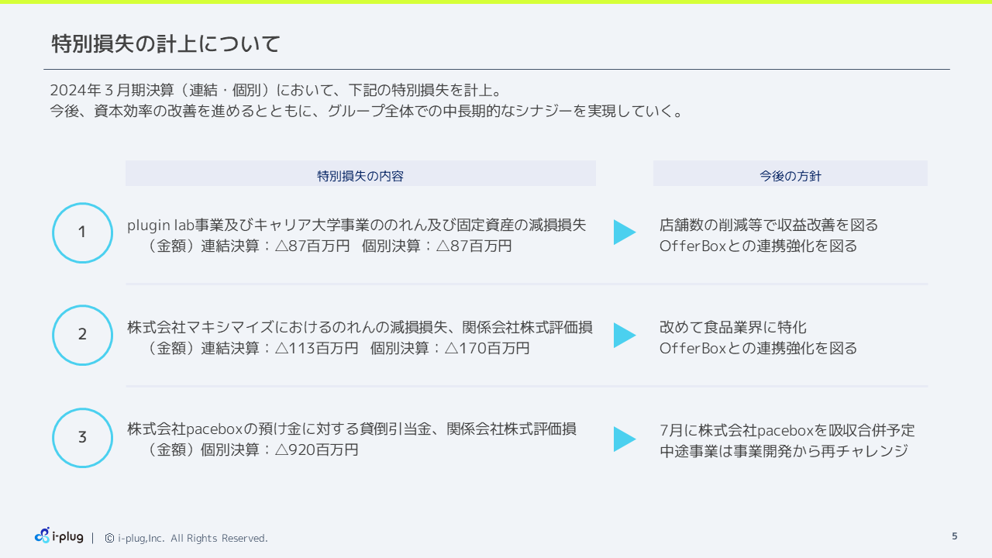
Task: Click the yellow-green bar at top
Action: pos(496,2)
